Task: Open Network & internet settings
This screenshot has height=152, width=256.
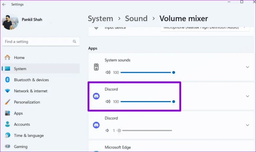Action: pyautogui.click(x=41, y=91)
